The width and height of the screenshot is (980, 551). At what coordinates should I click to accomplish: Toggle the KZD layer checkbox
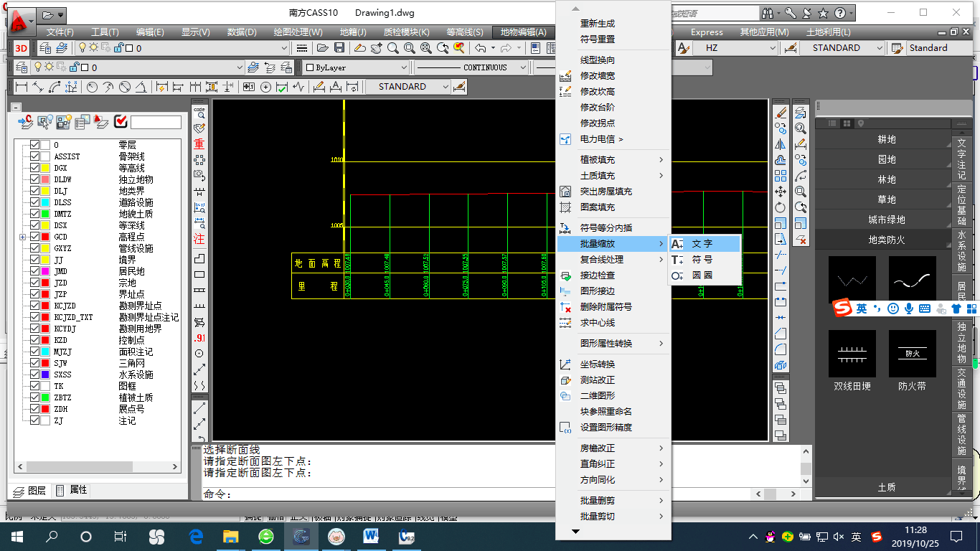[x=34, y=340]
